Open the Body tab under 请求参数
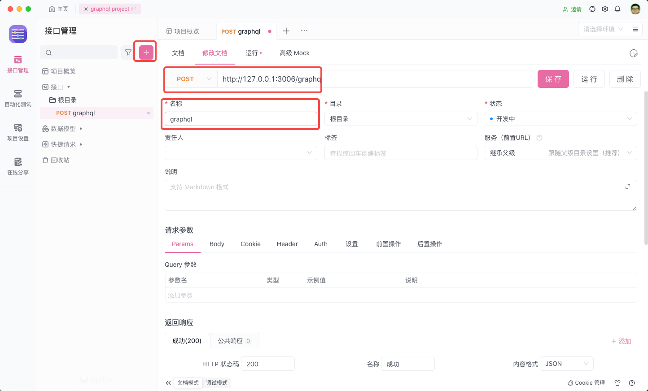 pos(217,244)
